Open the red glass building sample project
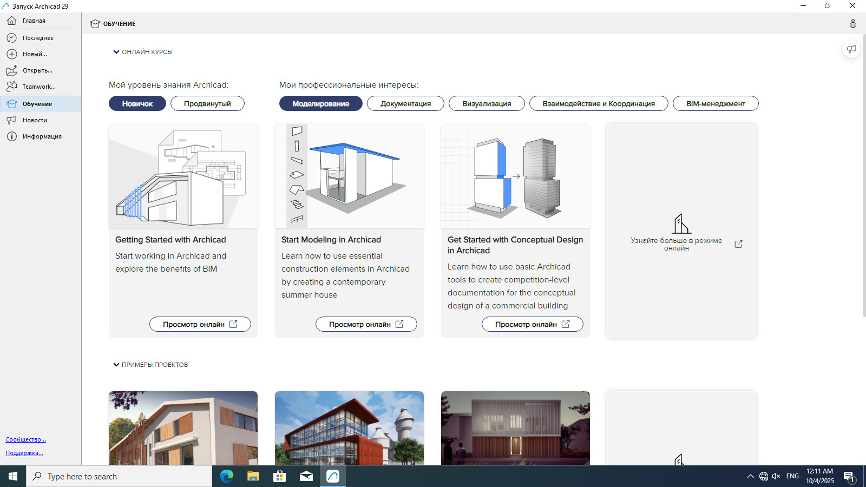 tap(349, 428)
